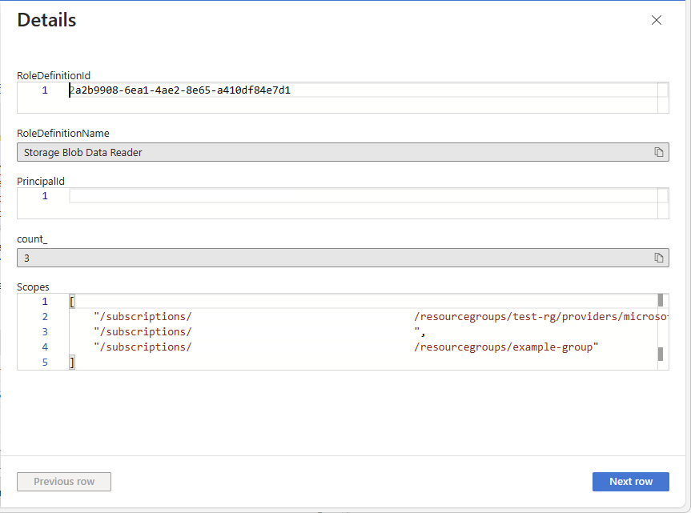This screenshot has height=513, width=691.
Task: Click the Details heading
Action: (x=46, y=21)
